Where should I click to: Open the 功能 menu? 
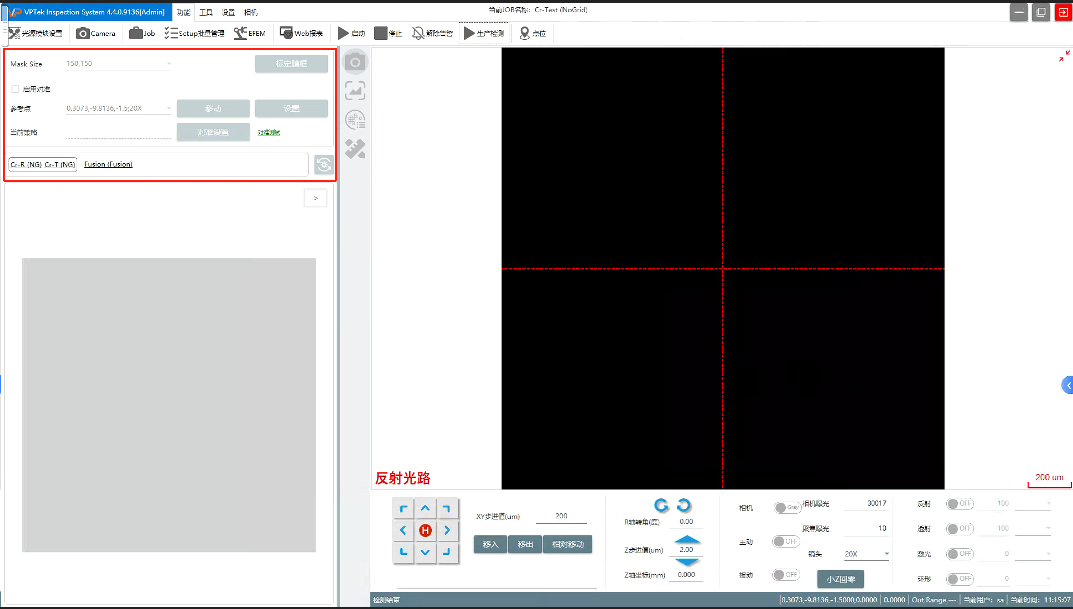[183, 12]
